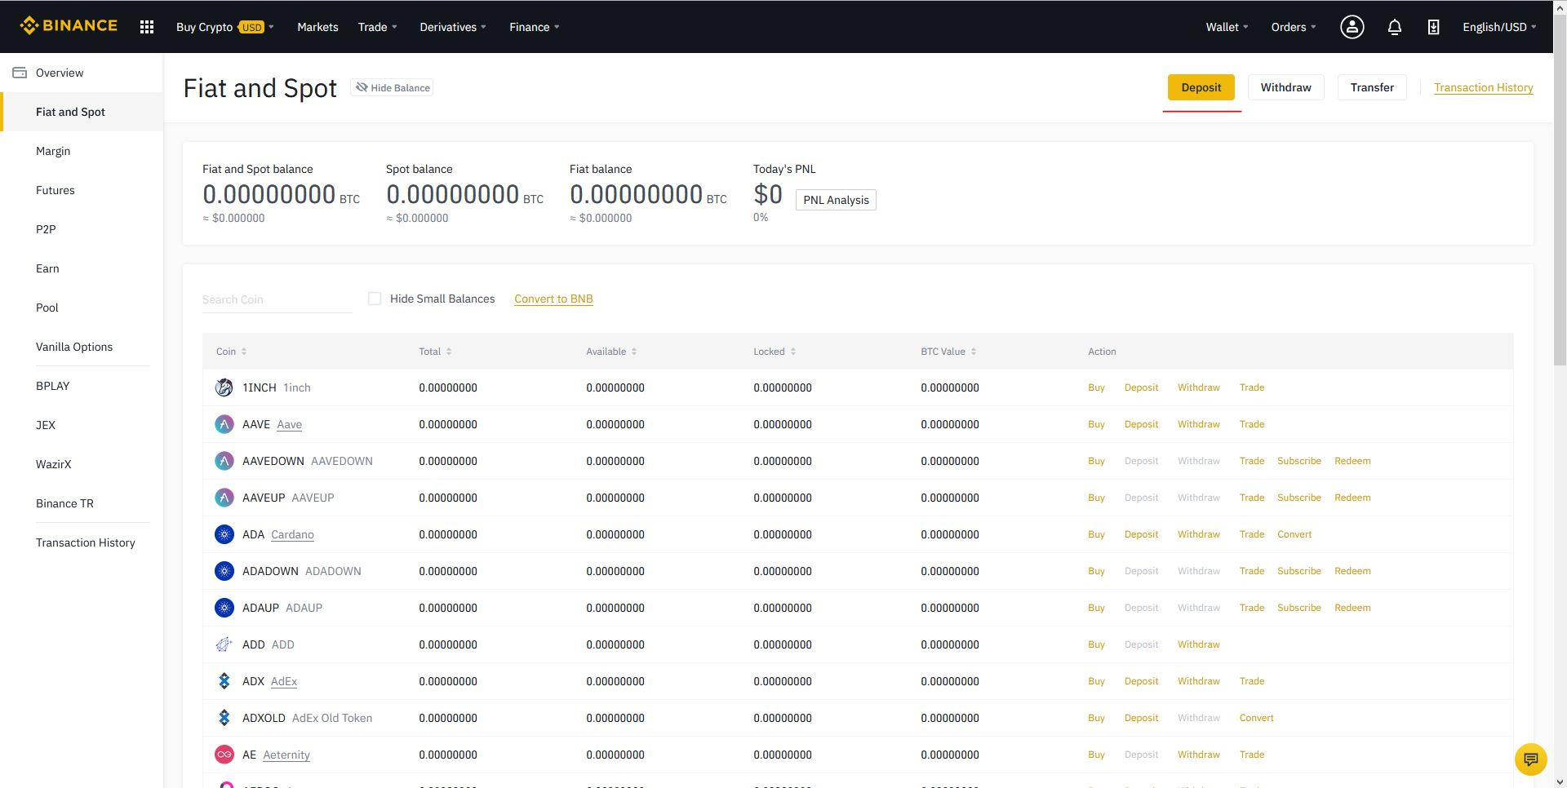Sort table by Coin column
Image resolution: width=1567 pixels, height=788 pixels.
(231, 352)
